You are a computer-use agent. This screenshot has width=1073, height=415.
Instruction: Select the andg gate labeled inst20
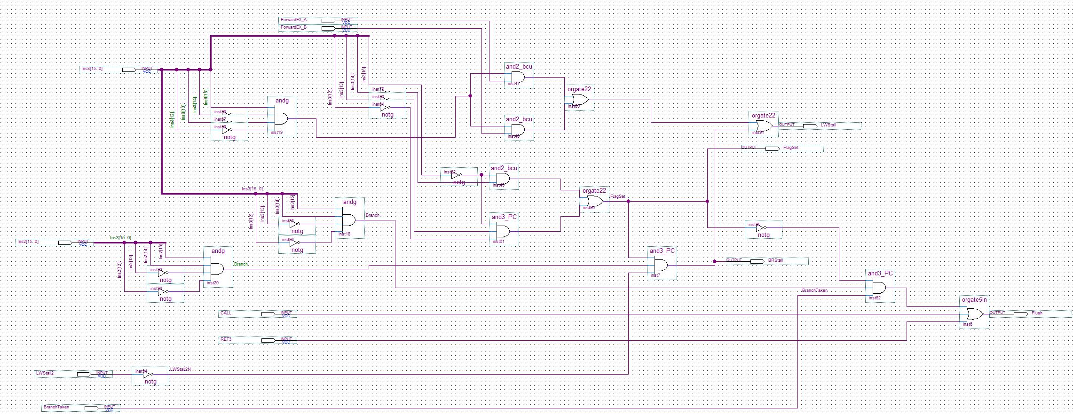(x=218, y=269)
